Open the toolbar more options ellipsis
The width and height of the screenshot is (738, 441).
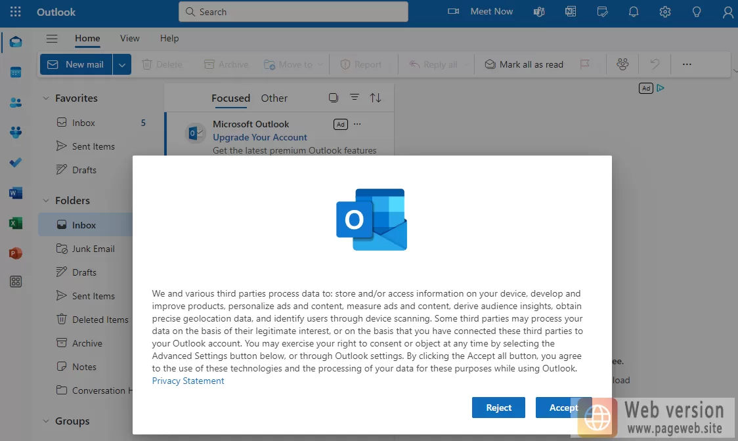[x=687, y=64]
